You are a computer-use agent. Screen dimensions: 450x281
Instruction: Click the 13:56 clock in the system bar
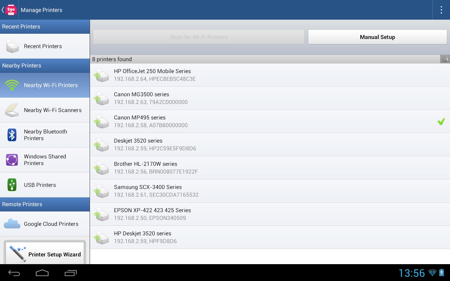point(412,273)
